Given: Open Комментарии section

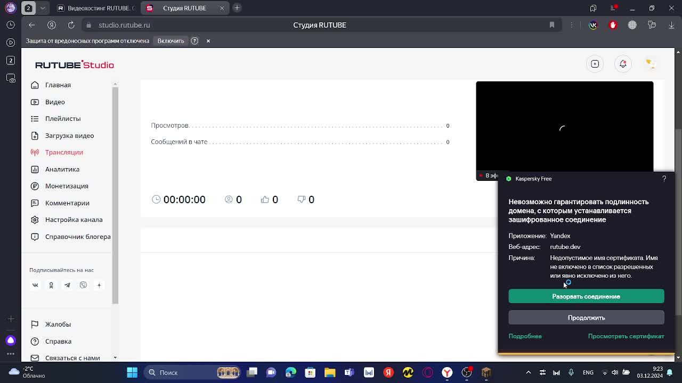Looking at the screenshot, I should coord(67,203).
